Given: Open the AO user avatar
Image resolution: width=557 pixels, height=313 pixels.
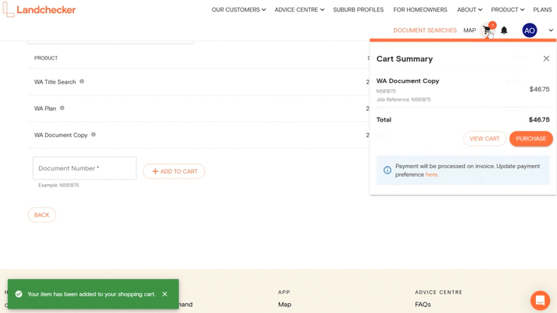Looking at the screenshot, I should 529,31.
